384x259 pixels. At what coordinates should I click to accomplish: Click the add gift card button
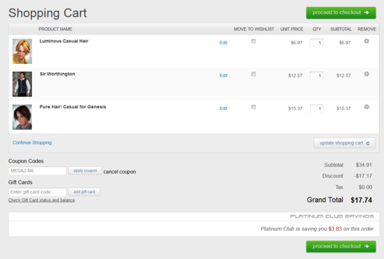coord(85,192)
